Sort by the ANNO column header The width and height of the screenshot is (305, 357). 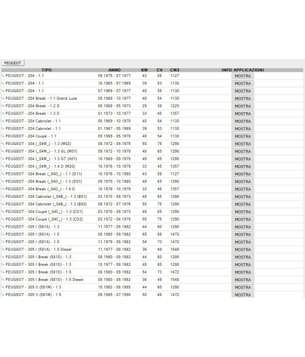click(x=114, y=70)
